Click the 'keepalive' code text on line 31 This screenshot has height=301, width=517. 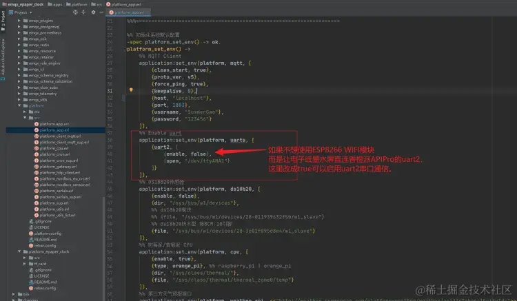click(168, 91)
